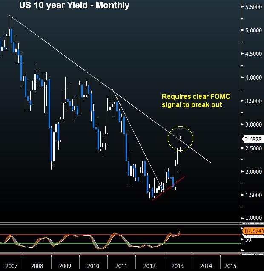Click the 1.0000 y-axis label

point(253,218)
